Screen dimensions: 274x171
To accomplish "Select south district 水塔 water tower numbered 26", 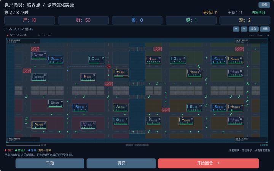I will pos(194,108).
